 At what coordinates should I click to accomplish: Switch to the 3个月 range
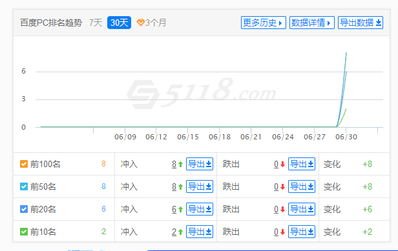pos(156,23)
